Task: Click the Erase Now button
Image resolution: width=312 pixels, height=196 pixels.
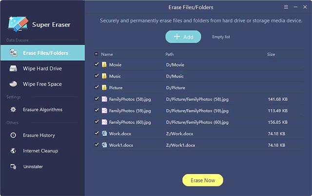Action: pos(202,180)
